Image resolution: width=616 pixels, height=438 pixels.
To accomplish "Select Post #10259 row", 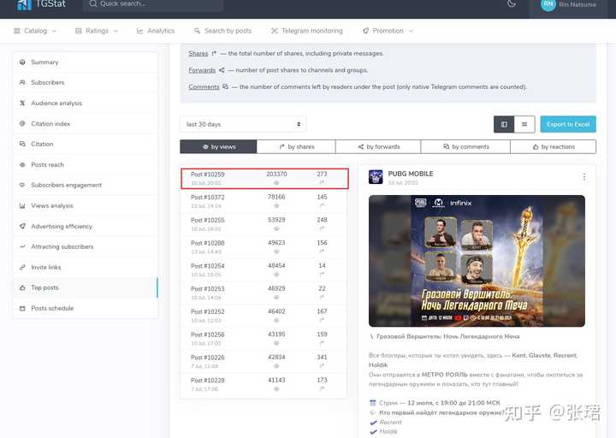I will click(264, 178).
